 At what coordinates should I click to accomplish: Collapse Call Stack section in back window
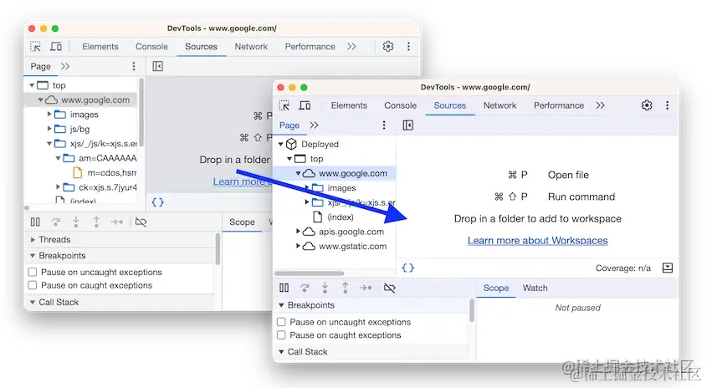(x=33, y=303)
